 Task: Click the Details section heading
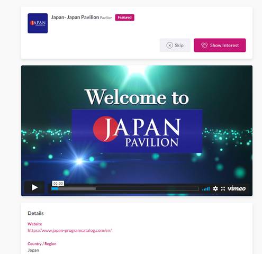click(x=35, y=213)
